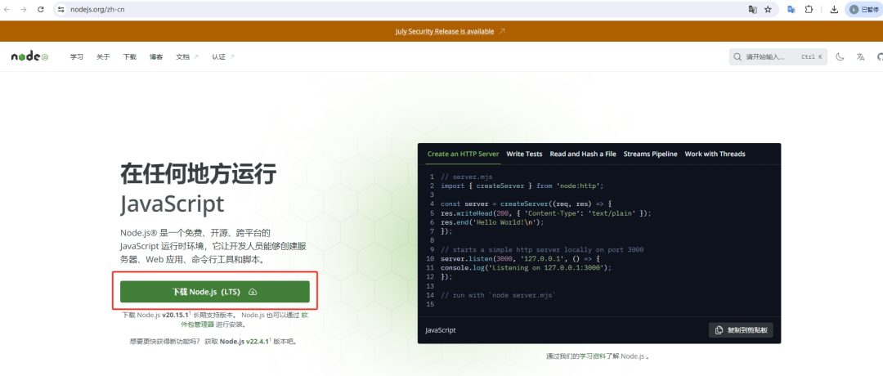Focus the search box 请开始输入

coord(778,57)
